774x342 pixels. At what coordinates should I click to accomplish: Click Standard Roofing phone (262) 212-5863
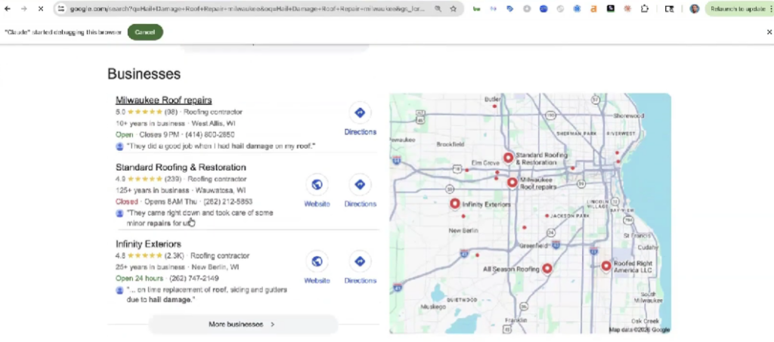click(228, 202)
